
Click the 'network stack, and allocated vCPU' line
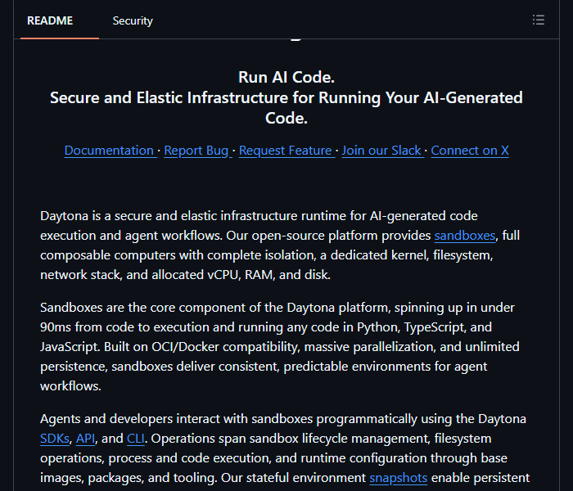click(x=185, y=274)
